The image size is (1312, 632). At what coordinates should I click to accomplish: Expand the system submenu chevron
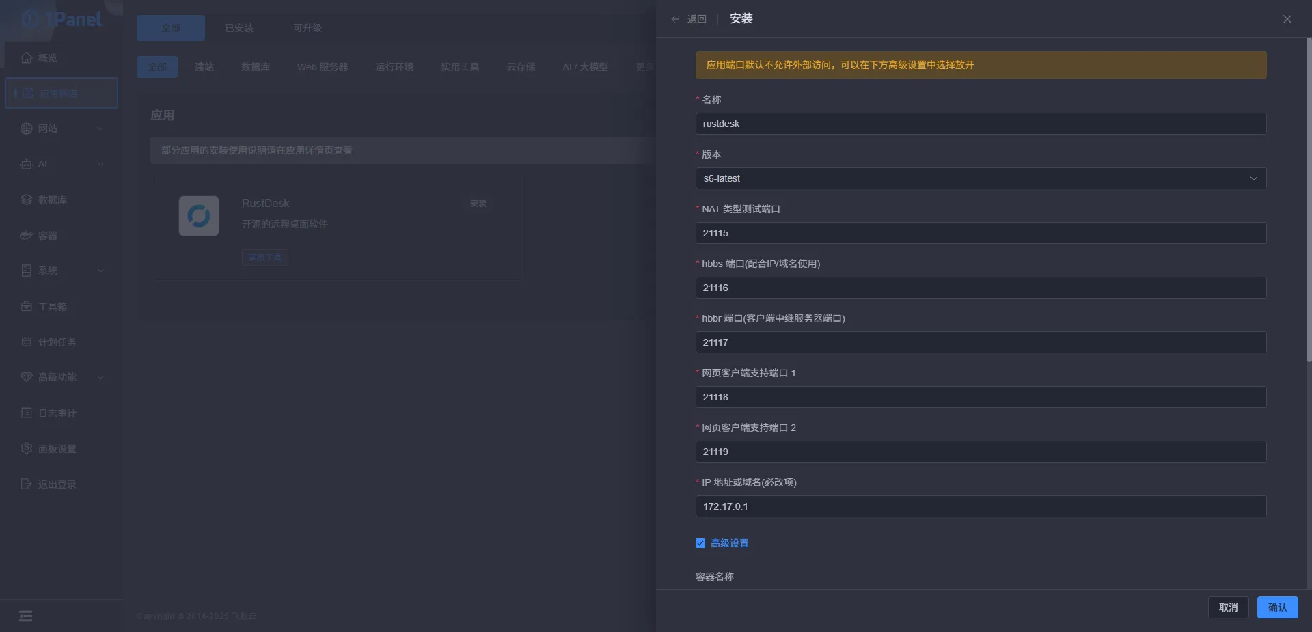point(100,271)
